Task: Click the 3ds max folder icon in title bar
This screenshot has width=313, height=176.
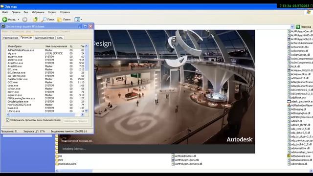Action: 2,6
